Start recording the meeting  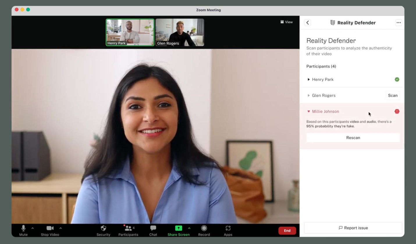pos(204,231)
